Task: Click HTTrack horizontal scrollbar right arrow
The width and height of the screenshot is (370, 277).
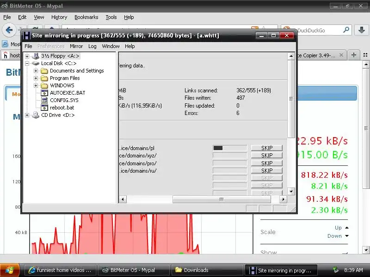Action: click(283, 199)
